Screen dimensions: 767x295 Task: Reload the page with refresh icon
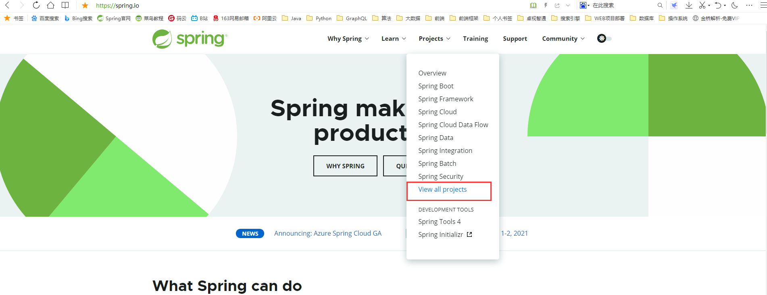[36, 5]
